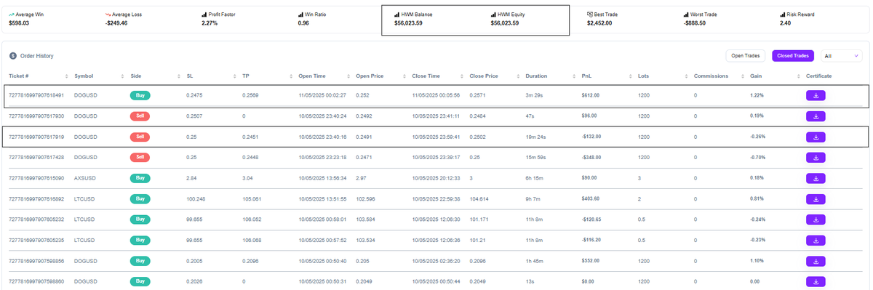Download certificate for DOGUSD trade with $0.00 PnL
The image size is (873, 290).
click(816, 281)
